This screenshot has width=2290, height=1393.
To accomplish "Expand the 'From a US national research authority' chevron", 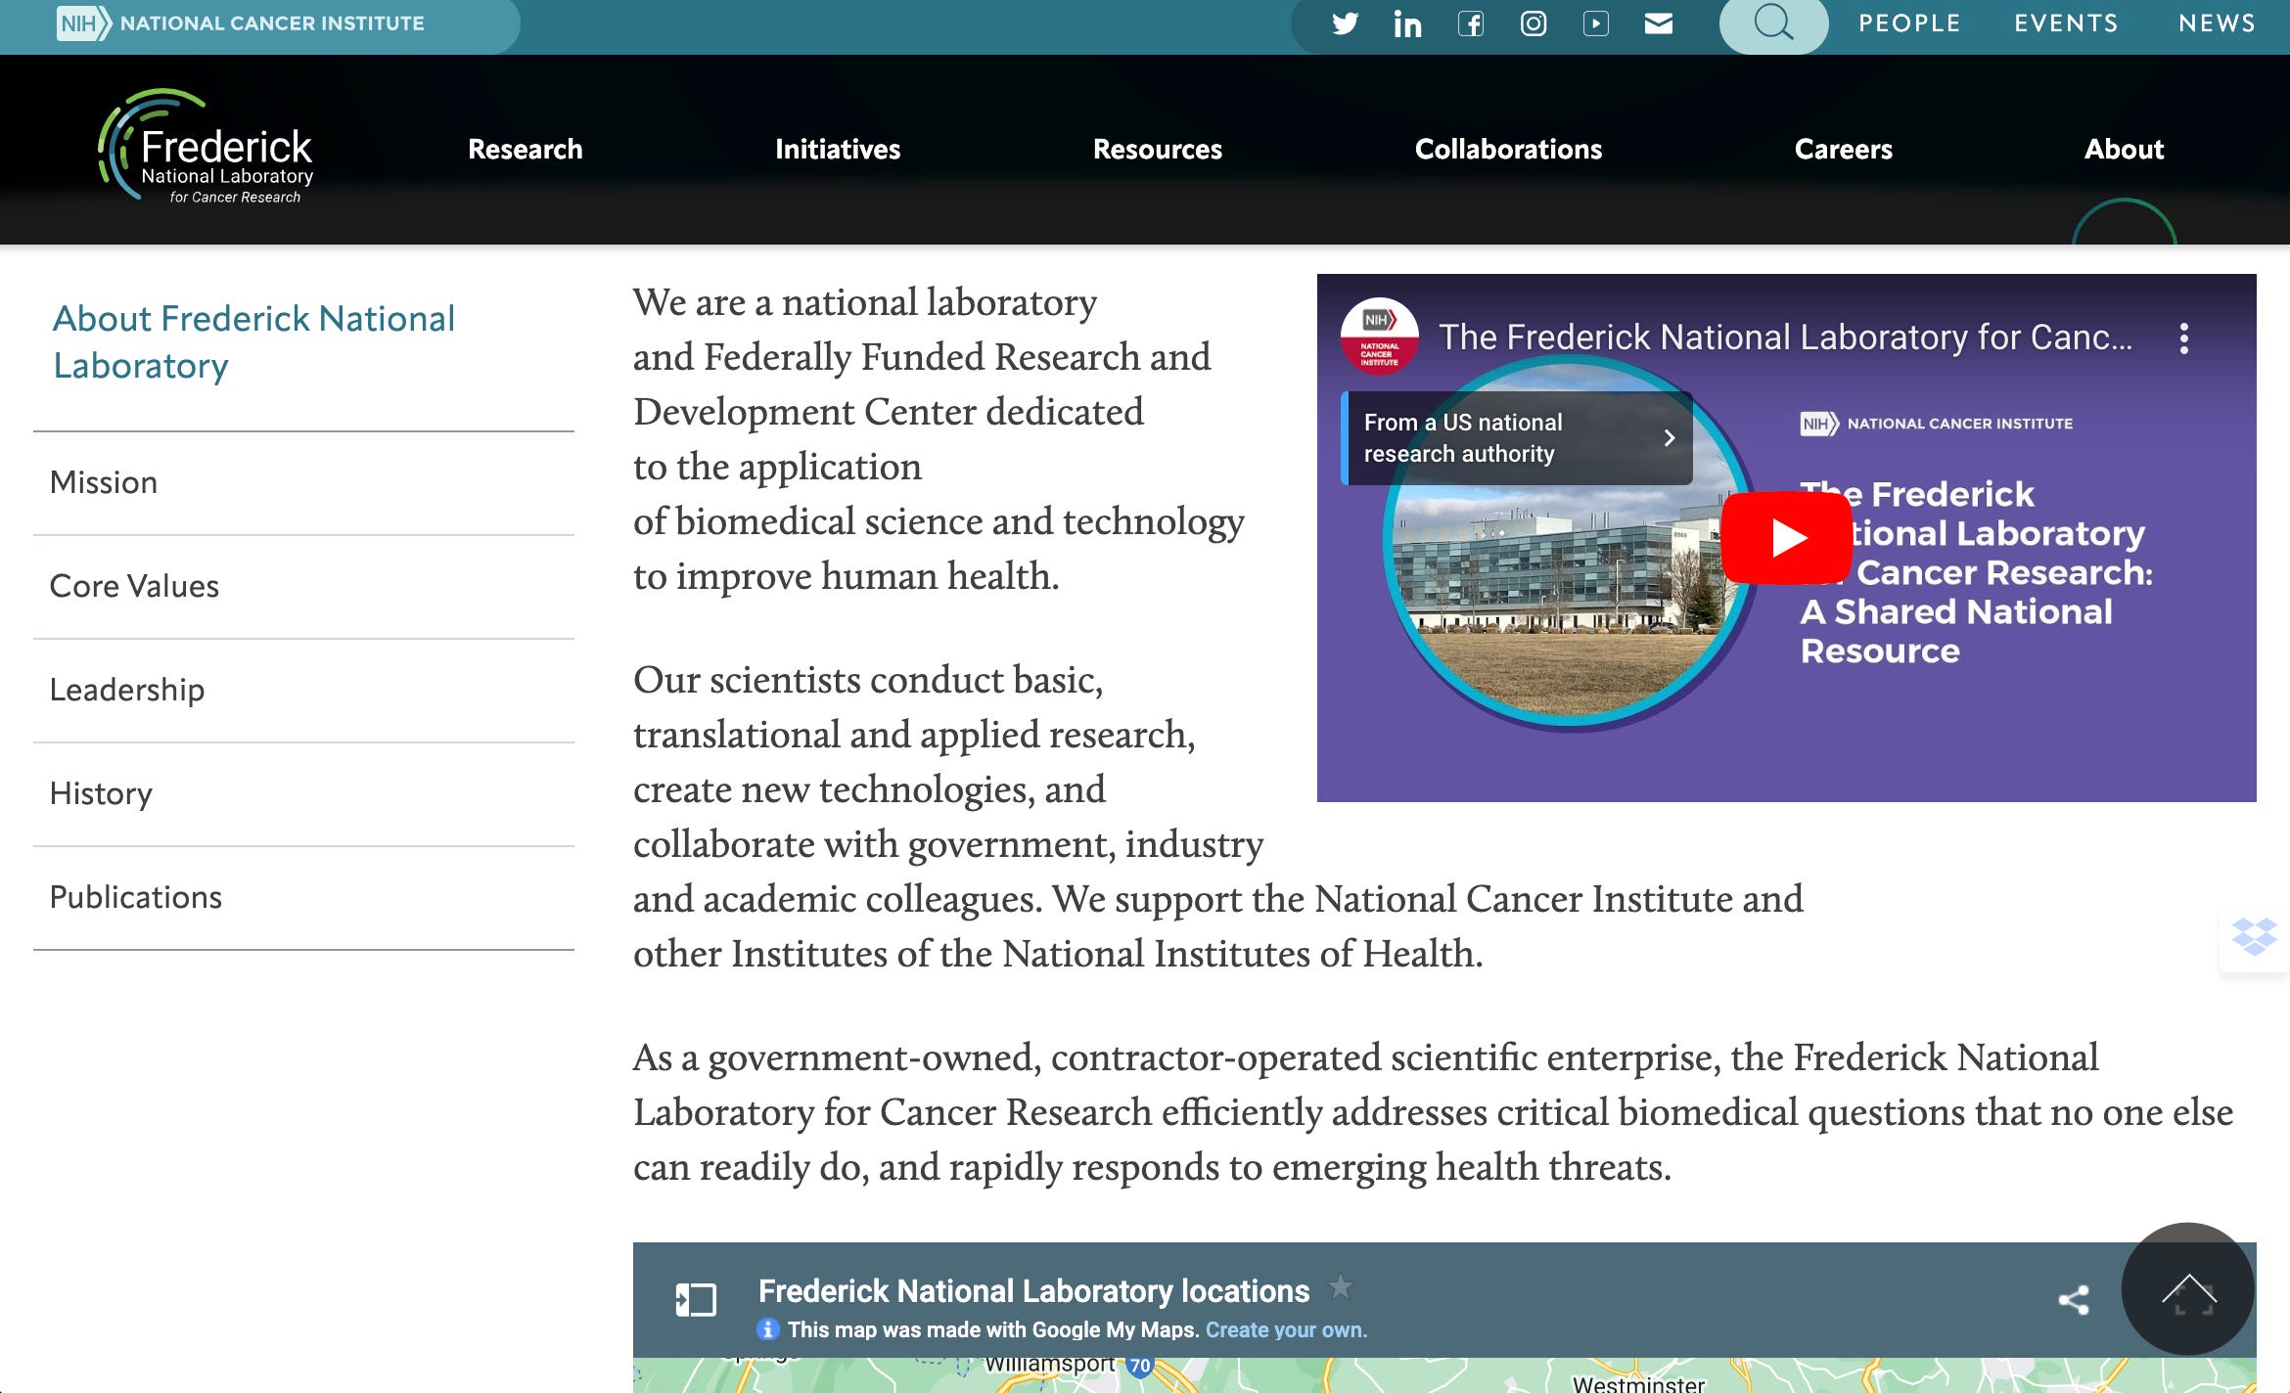I will tap(1669, 438).
